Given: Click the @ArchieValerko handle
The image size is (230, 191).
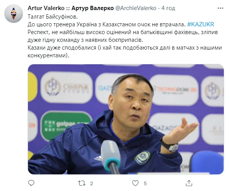Looking at the screenshot, I should tap(136, 8).
